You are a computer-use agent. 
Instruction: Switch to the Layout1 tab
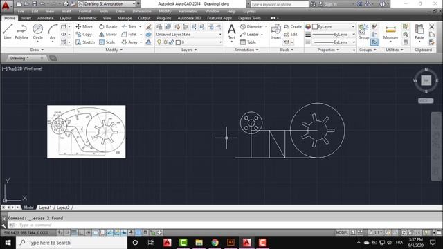45,207
